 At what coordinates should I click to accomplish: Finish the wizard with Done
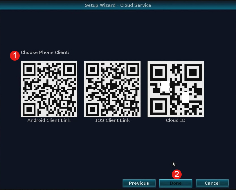coord(176,183)
